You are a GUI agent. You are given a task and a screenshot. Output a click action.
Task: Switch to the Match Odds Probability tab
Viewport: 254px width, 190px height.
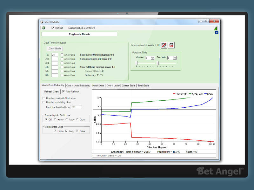53,85
